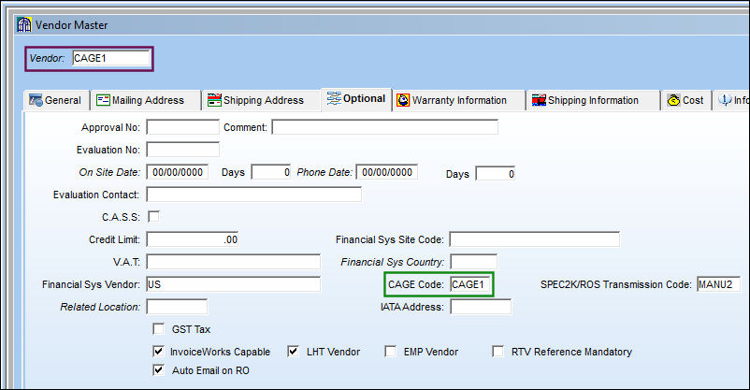Viewport: 750px width, 390px height.
Task: Click the Phone Date label
Action: [x=325, y=172]
